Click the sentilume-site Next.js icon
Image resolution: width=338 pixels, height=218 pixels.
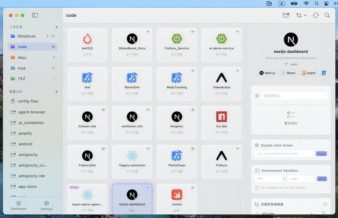click(132, 117)
